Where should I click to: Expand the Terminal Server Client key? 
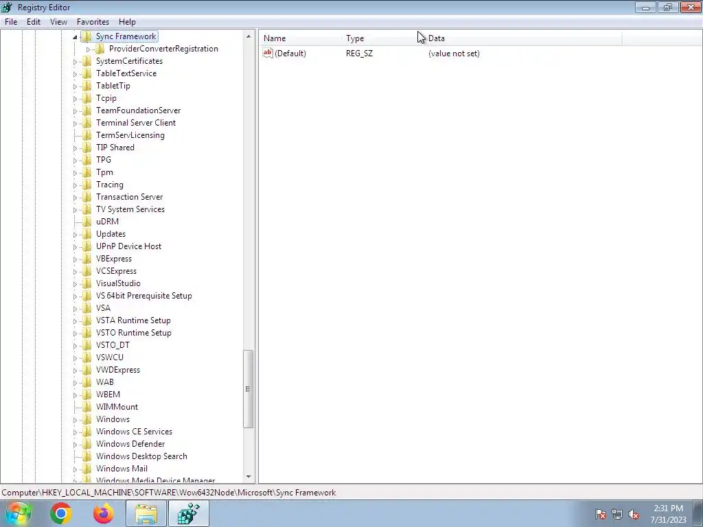coord(76,124)
